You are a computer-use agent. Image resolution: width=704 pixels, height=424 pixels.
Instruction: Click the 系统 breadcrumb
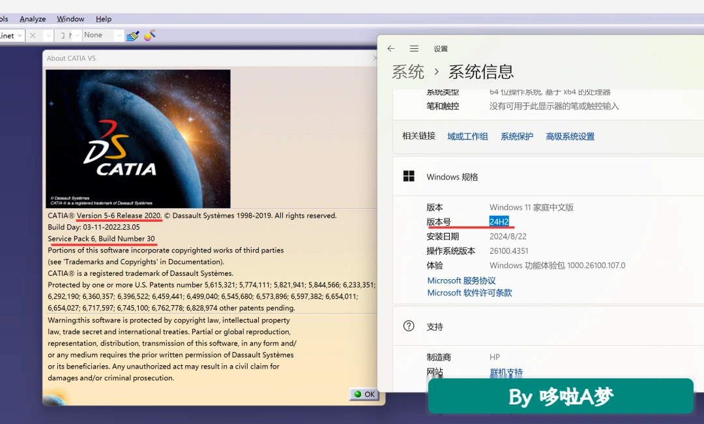pos(407,72)
